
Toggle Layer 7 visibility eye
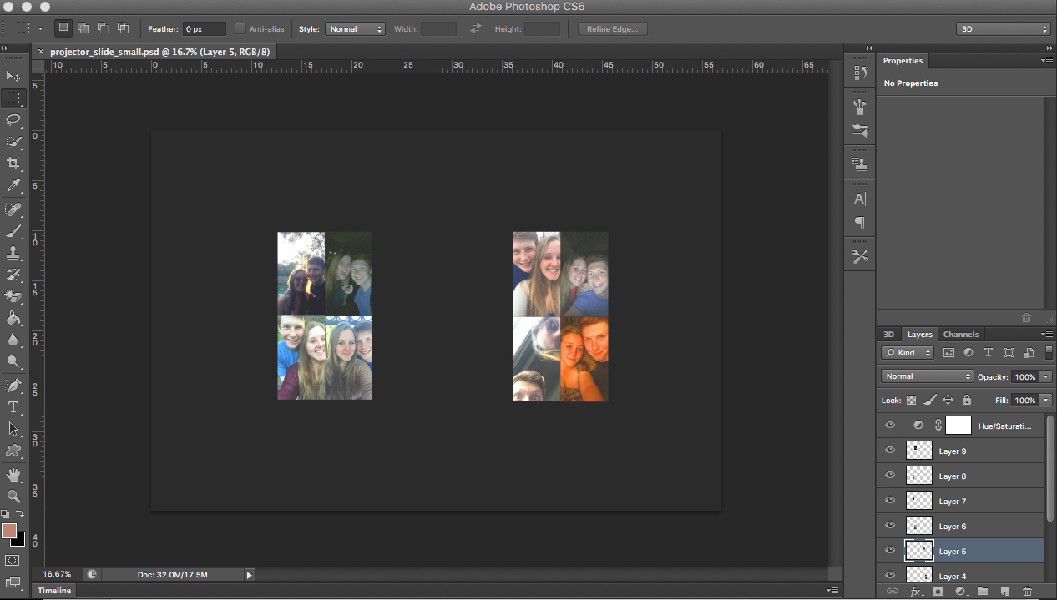(x=890, y=500)
